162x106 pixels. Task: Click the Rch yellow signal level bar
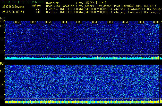pyautogui.click(x=82, y=102)
